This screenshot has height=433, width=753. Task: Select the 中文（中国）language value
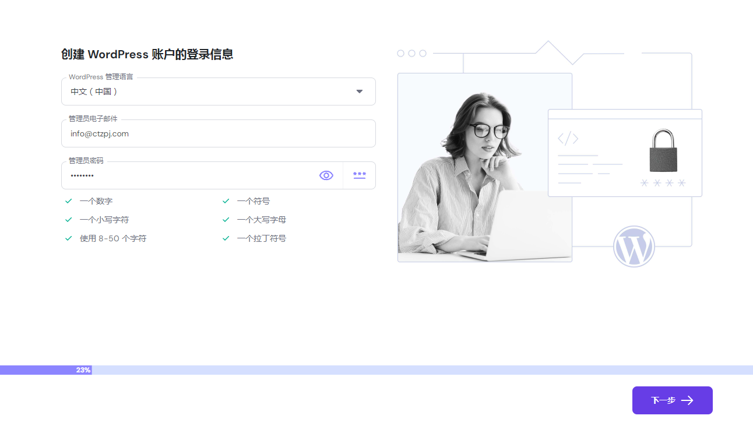[94, 91]
